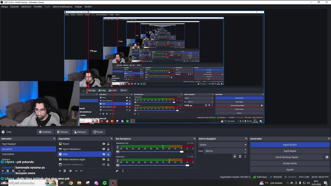This screenshot has height=186, width=331.
Task: Open Google Chrome from taskbar
Action: click(71, 183)
